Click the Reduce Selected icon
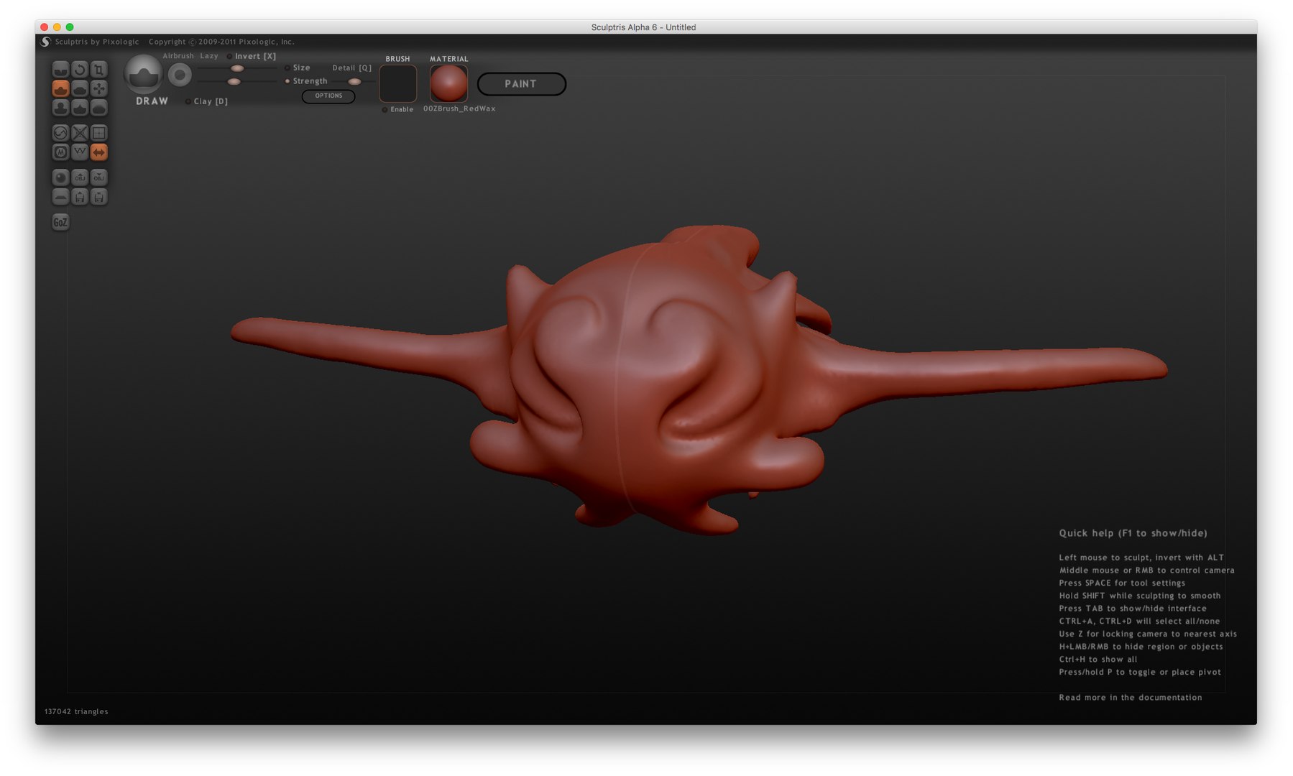Viewport: 1293px width, 776px height. pos(80,133)
